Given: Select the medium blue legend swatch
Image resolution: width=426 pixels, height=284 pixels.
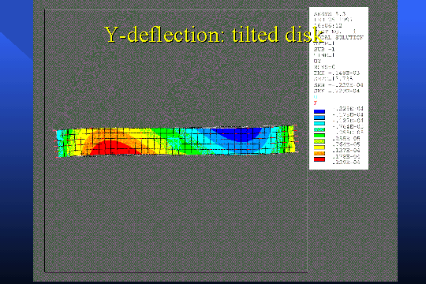Looking at the screenshot, I should [x=319, y=118].
